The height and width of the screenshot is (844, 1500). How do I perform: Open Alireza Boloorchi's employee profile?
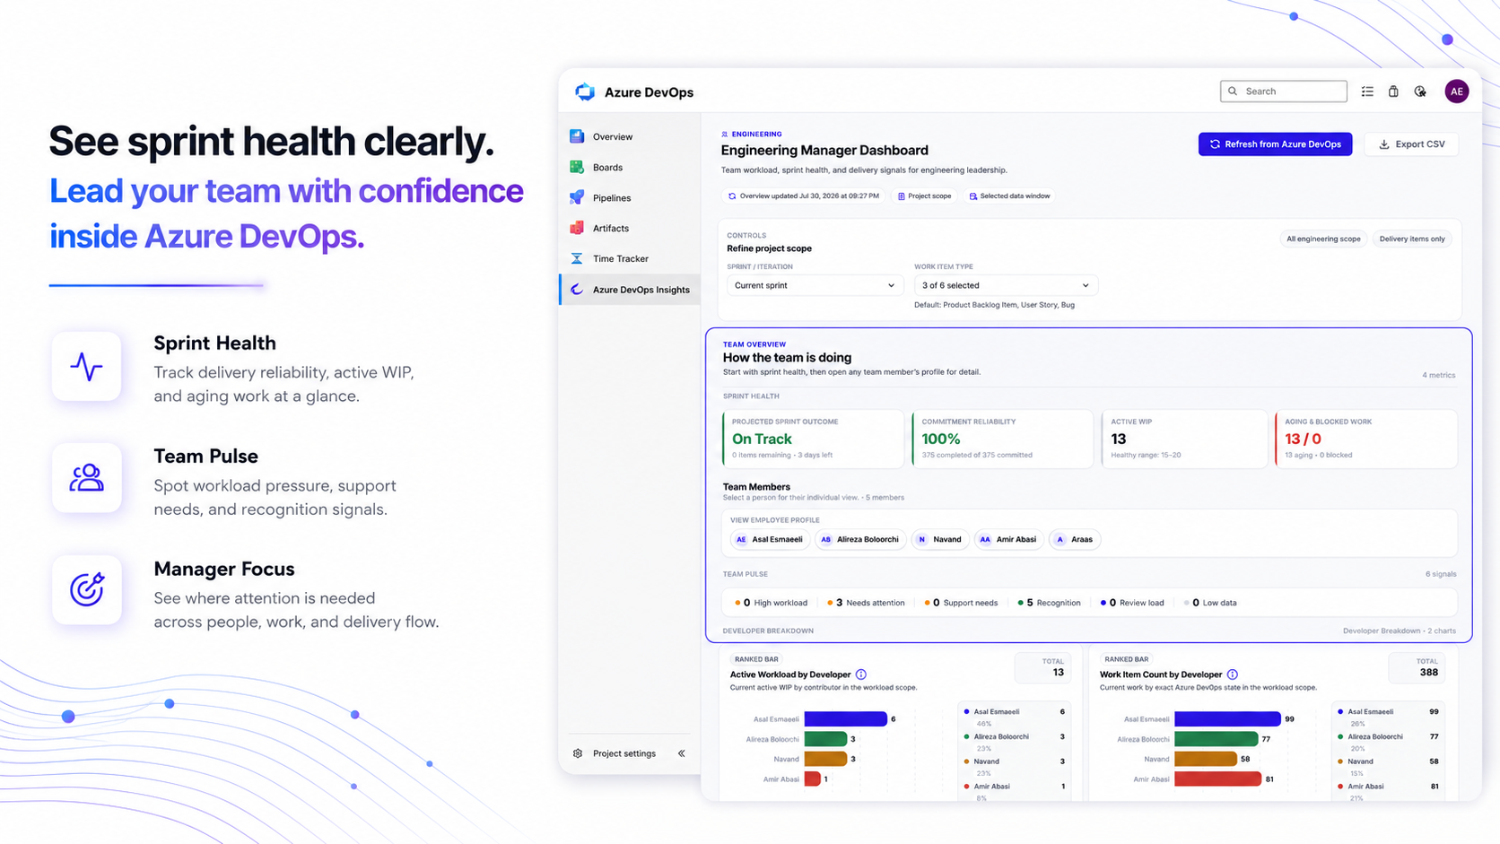pos(859,540)
